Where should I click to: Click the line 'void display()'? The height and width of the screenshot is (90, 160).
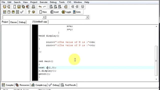tap(49, 36)
